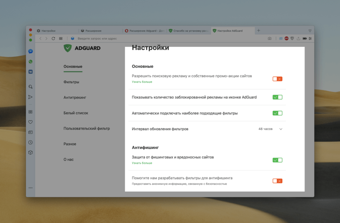Open the AdGuard shield extension icon
The height and width of the screenshot is (223, 340).
(292, 38)
